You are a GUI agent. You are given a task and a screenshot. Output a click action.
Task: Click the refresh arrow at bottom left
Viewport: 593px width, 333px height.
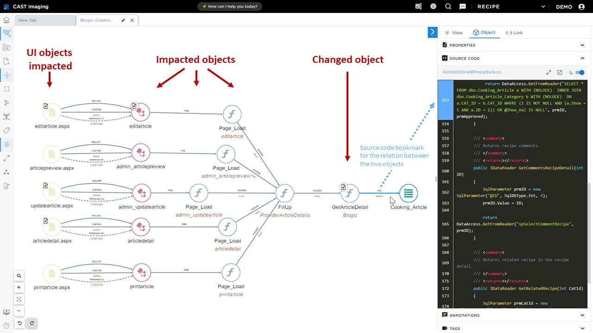32,323
